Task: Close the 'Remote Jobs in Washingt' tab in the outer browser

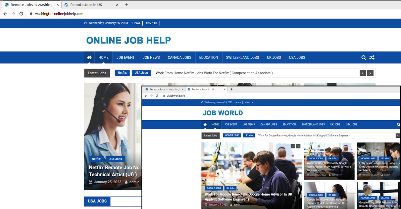Action: [x=57, y=5]
